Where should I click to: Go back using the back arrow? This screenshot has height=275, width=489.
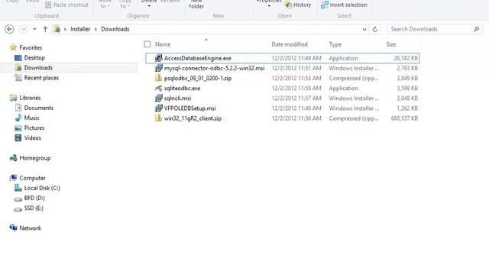click(9, 29)
